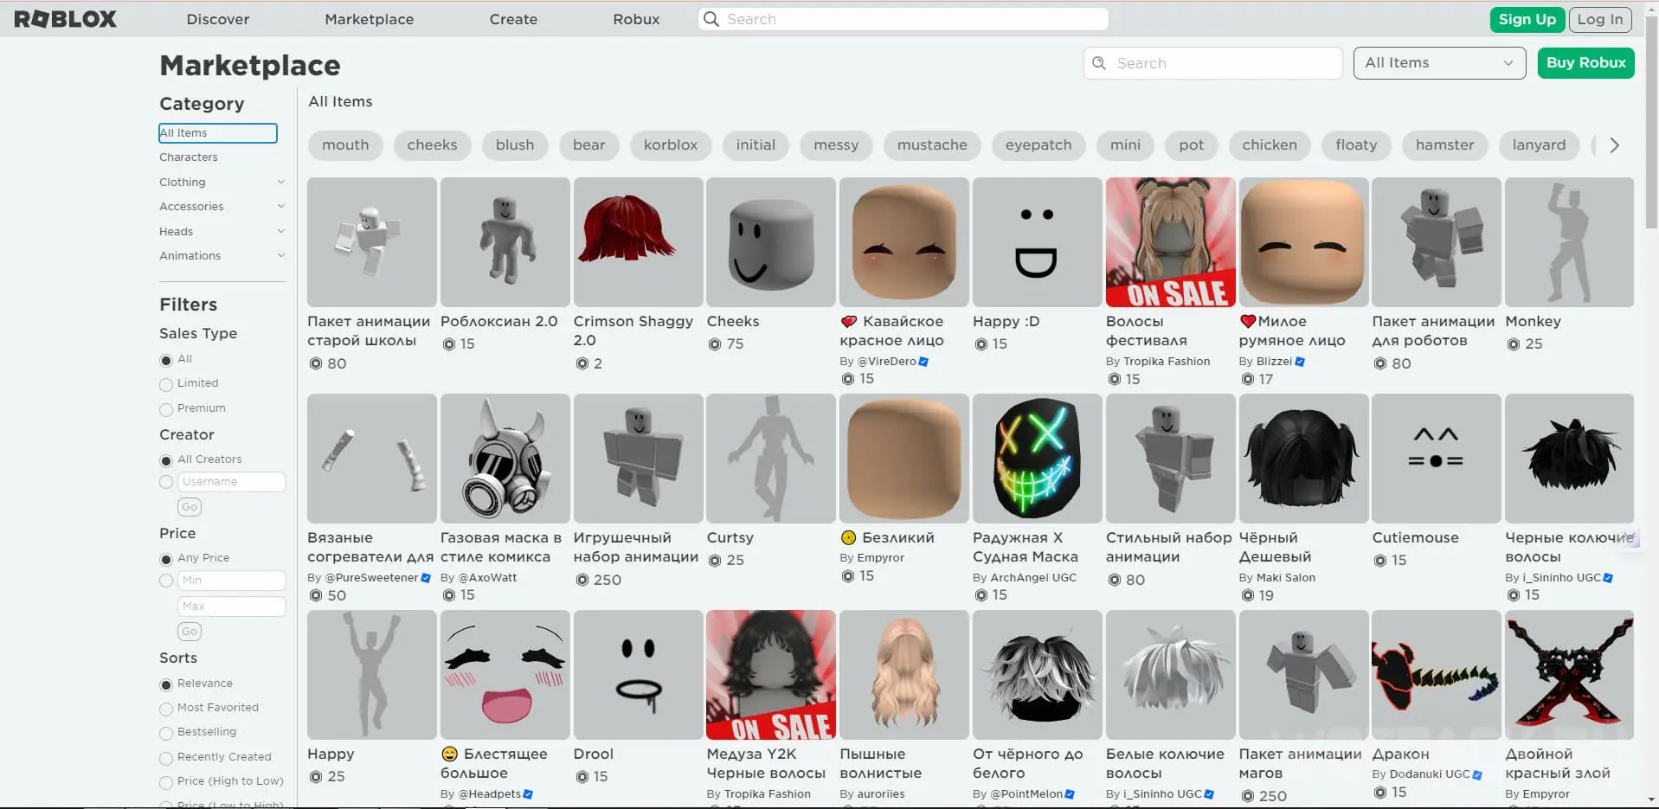Click the verified badge next to i_Sininho UGC under the black spiky hair

click(1608, 578)
